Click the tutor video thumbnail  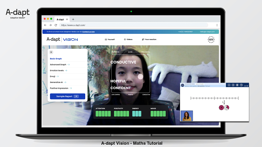tap(187, 116)
